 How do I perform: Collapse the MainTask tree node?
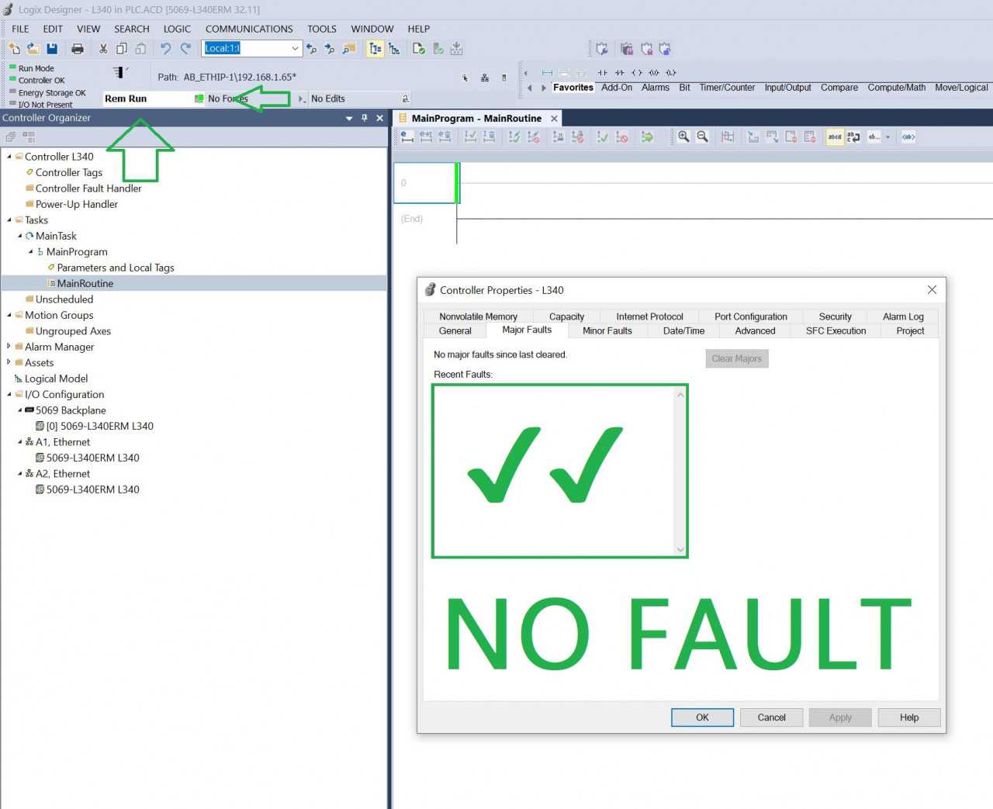coord(20,236)
